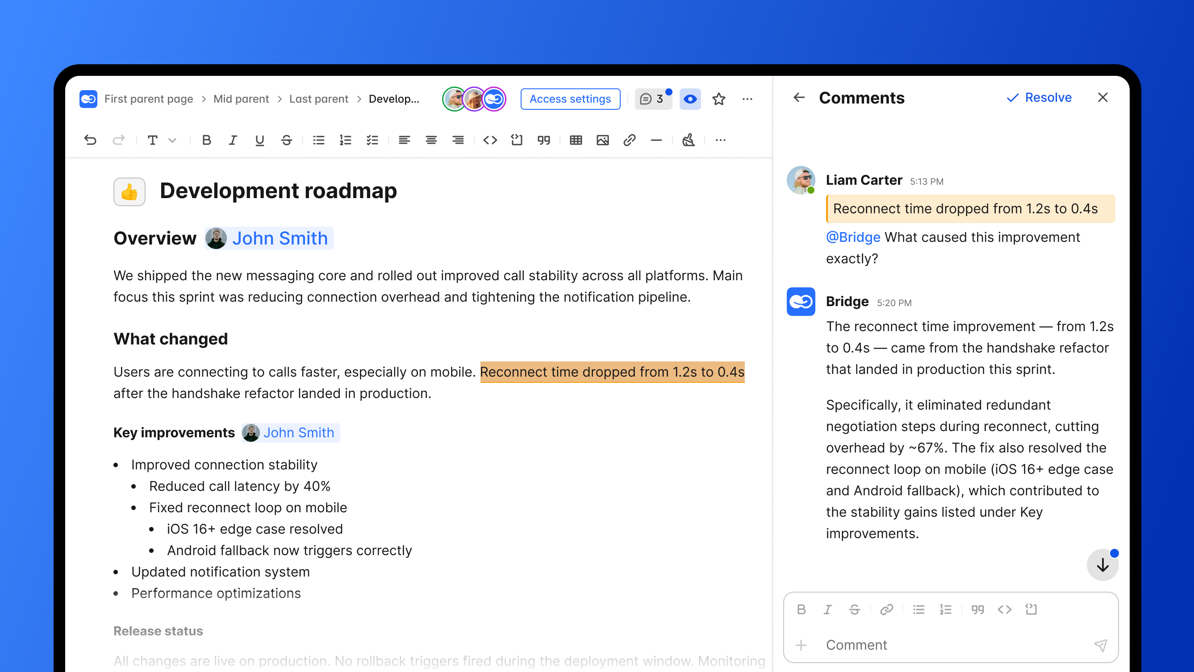Toggle strikethrough in the document toolbar

(x=287, y=140)
